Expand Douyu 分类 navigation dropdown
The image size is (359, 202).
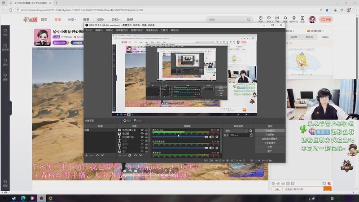72,20
